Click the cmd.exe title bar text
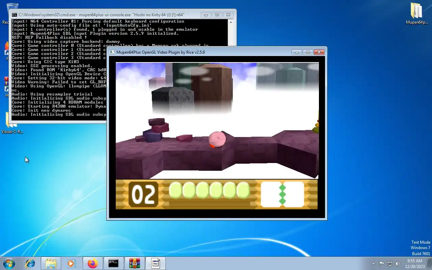Screen dimensions: 432x270 tap(101, 15)
